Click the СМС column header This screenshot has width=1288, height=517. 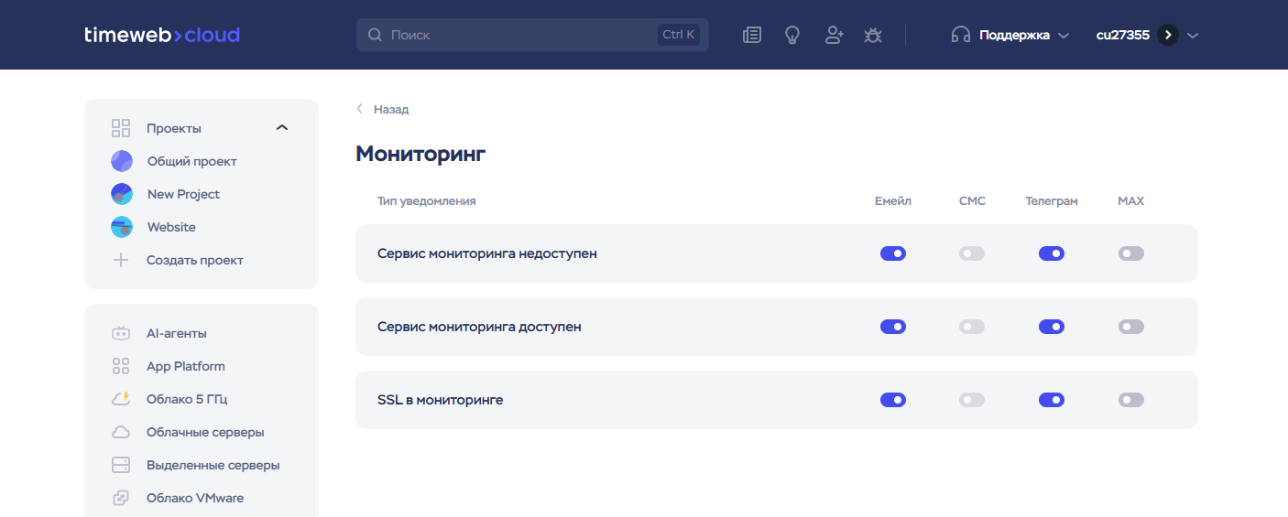point(972,200)
